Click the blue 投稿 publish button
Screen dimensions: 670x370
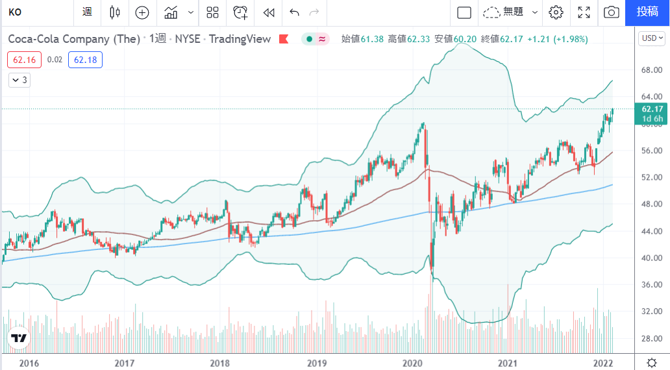[647, 12]
